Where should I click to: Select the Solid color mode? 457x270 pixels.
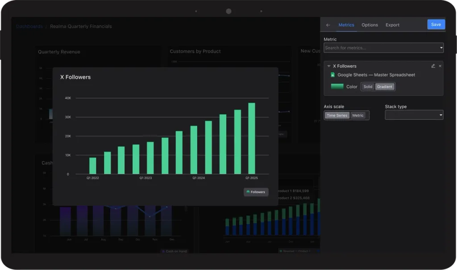[x=368, y=87]
